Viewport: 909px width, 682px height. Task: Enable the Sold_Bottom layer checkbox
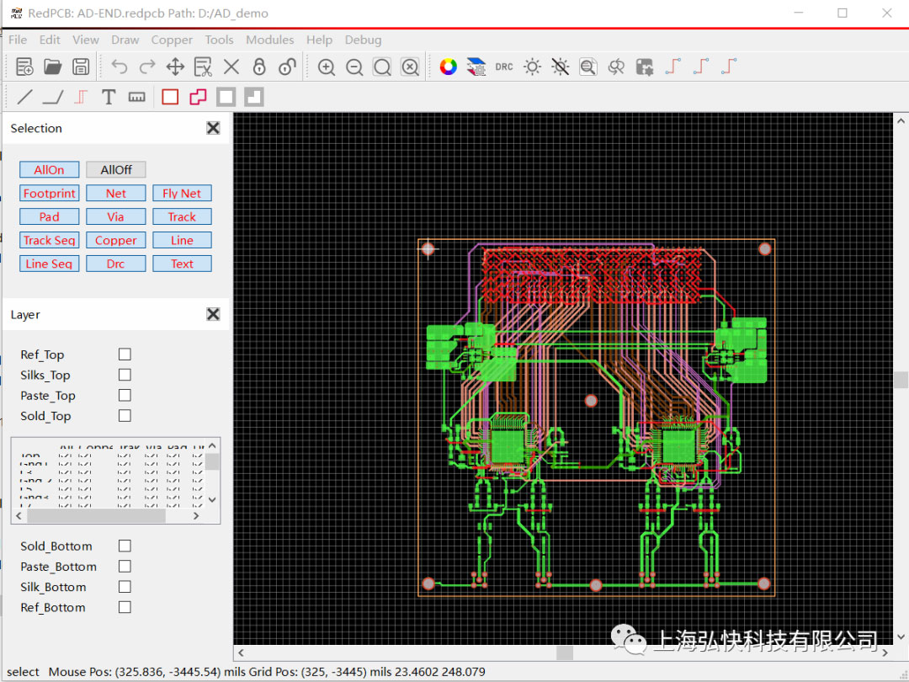125,546
